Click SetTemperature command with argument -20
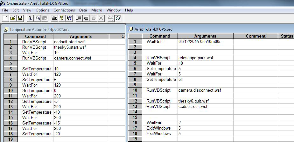 (35, 134)
